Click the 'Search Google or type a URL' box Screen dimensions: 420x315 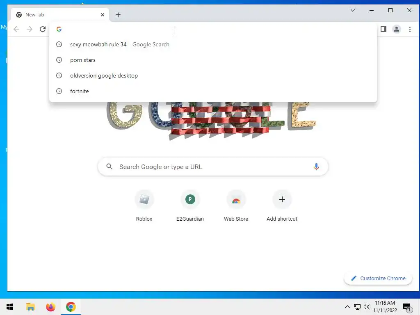pos(213,167)
